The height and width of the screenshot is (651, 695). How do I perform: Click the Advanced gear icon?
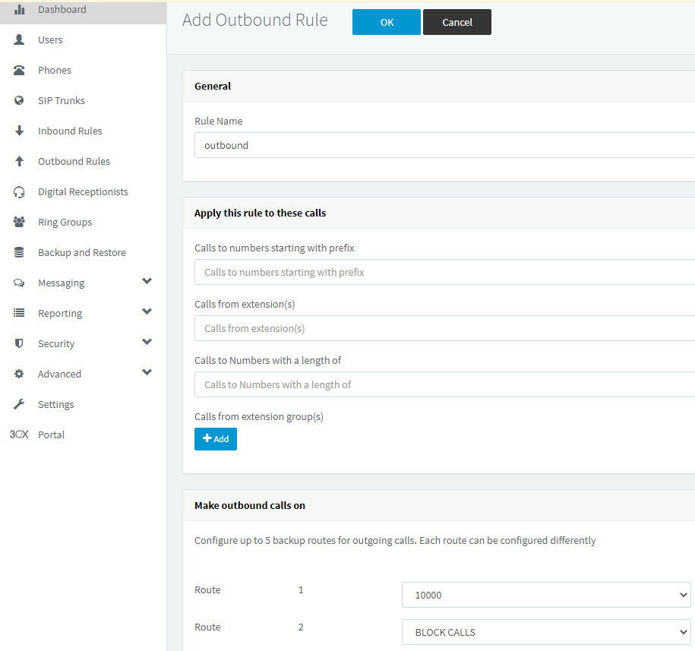click(x=19, y=374)
